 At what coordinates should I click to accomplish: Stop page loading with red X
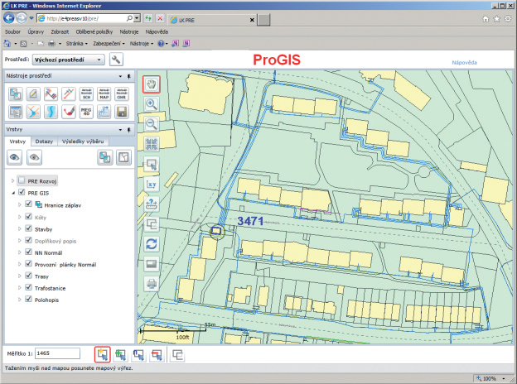pos(160,18)
